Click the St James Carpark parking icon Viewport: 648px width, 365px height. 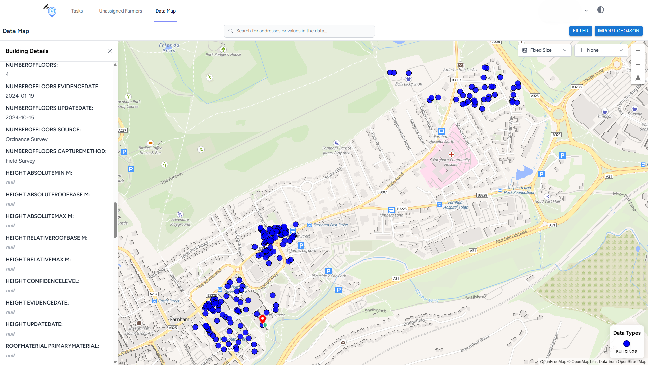[x=301, y=245]
